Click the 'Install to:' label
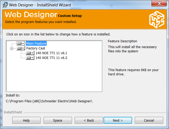 pos(13,95)
